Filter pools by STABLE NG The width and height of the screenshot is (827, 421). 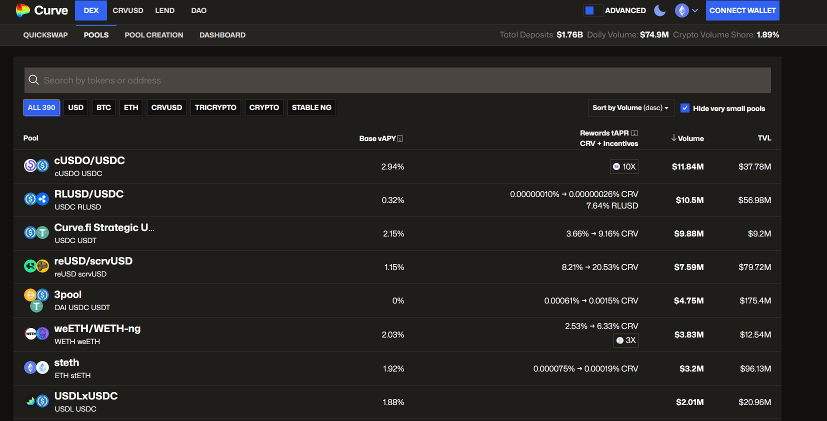[x=311, y=107]
